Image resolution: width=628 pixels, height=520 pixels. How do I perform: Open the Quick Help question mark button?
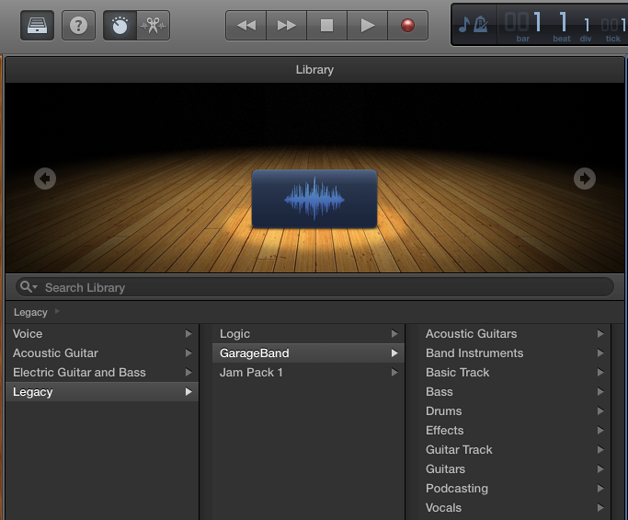(x=78, y=26)
